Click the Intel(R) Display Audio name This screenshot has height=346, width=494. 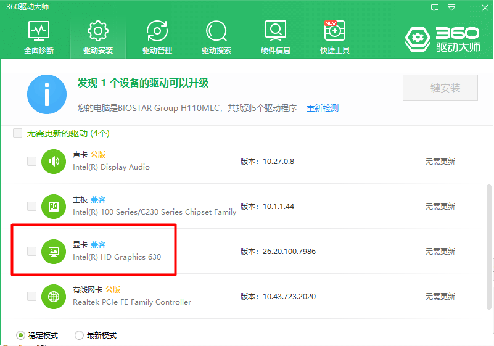(x=111, y=167)
